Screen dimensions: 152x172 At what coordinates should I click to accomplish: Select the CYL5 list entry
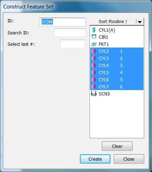point(117,72)
